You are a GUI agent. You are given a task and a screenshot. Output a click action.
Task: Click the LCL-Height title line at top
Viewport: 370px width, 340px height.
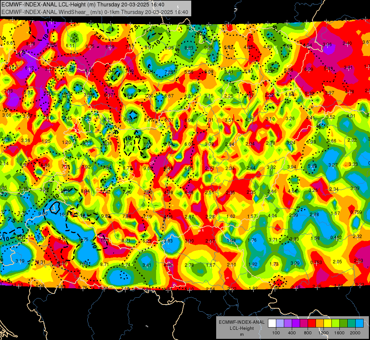pyautogui.click(x=83, y=5)
